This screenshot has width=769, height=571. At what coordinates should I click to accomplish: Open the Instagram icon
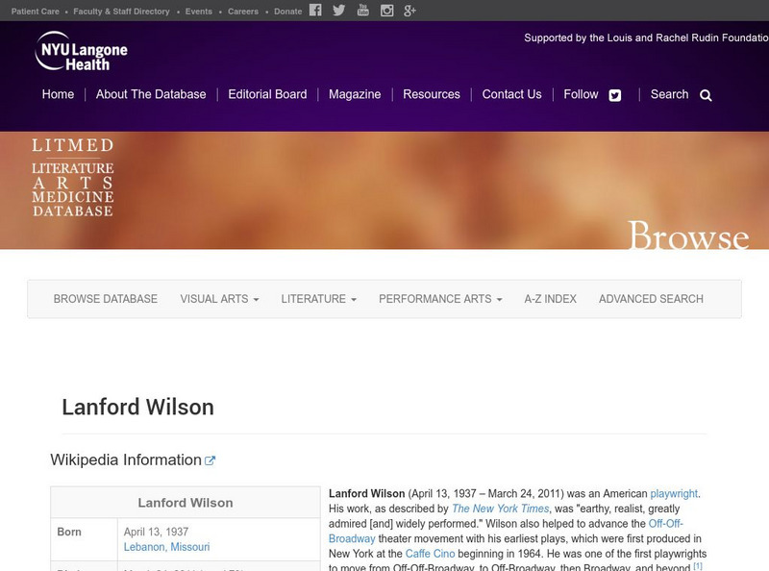pos(386,12)
